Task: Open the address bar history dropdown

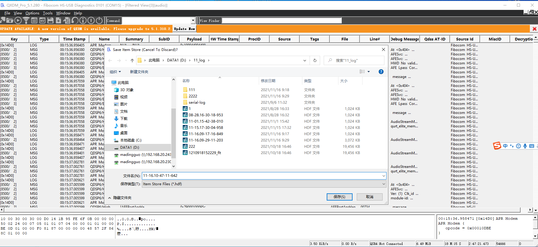Action: click(305, 60)
